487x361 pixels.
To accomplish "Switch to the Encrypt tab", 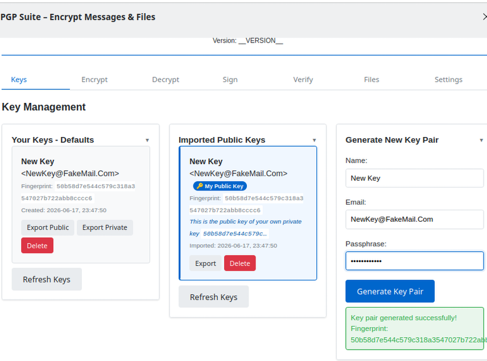I will tap(94, 80).
